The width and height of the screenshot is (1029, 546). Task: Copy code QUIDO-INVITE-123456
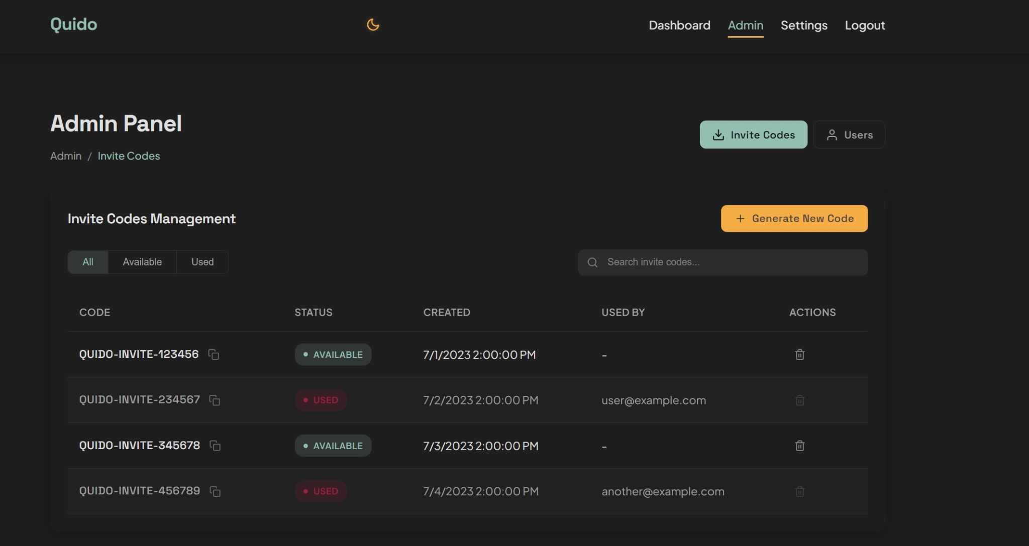click(x=214, y=355)
